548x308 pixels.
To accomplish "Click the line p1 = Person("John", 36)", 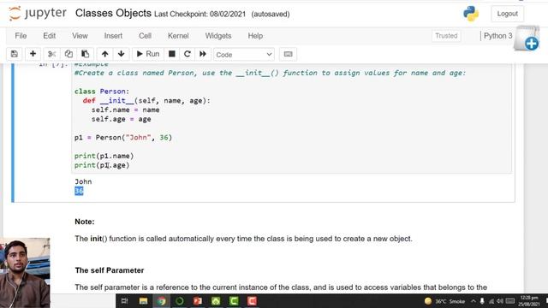I will tap(123, 138).
